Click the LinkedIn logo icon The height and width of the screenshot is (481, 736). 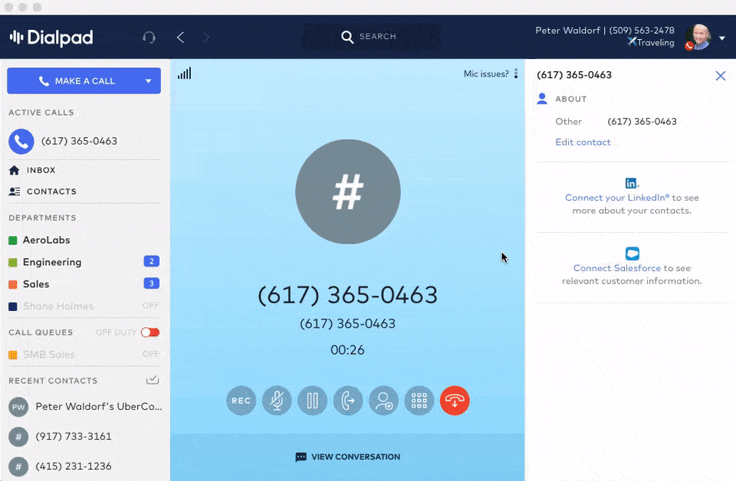click(631, 183)
